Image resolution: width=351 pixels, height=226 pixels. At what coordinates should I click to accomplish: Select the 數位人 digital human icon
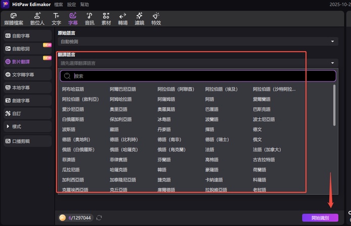click(x=37, y=19)
